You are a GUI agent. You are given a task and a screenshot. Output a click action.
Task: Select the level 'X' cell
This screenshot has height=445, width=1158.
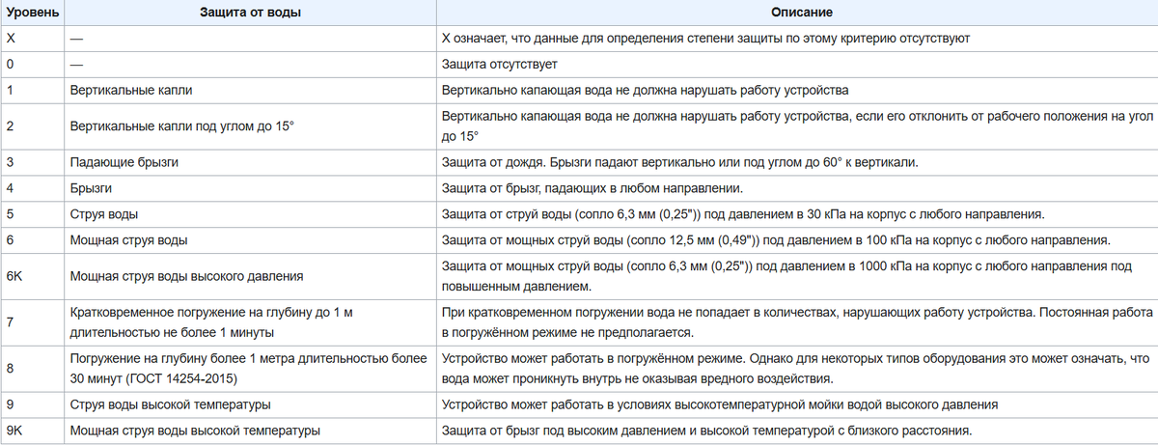point(32,39)
